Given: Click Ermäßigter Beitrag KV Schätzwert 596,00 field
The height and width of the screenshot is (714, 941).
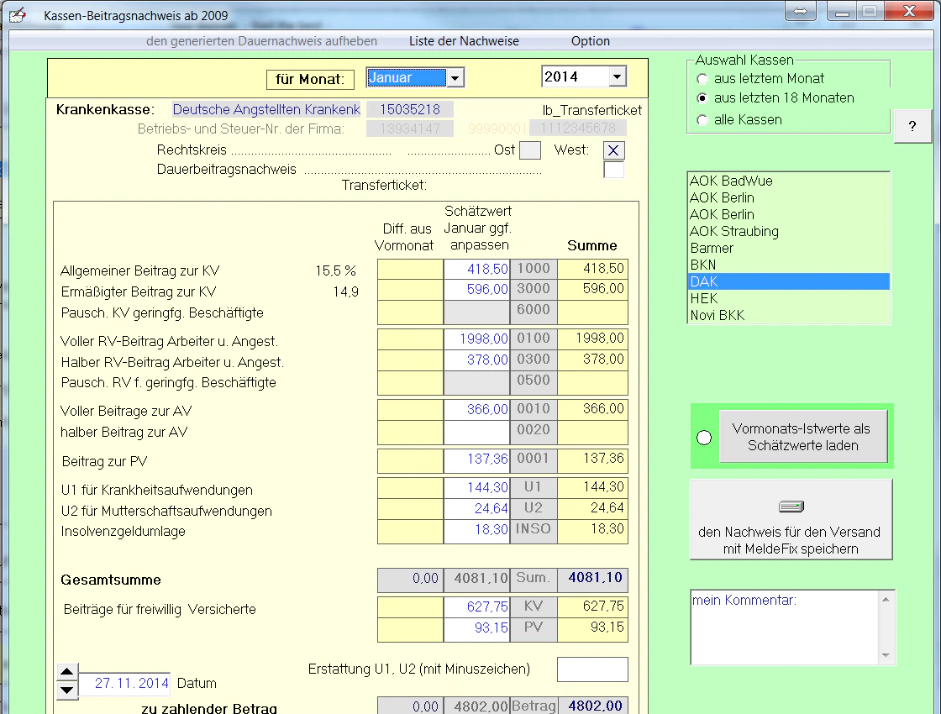Looking at the screenshot, I should tap(476, 289).
